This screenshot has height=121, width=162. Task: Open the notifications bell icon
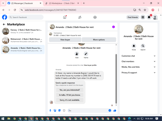click(x=149, y=17)
